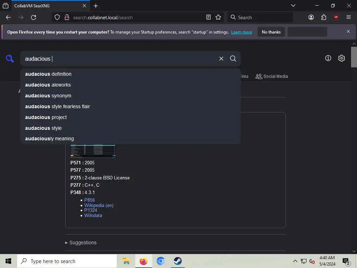Click the Windows taskbar search box
The width and height of the screenshot is (357, 268).
click(x=67, y=261)
